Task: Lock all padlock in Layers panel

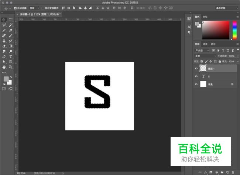Action: (x=220, y=61)
